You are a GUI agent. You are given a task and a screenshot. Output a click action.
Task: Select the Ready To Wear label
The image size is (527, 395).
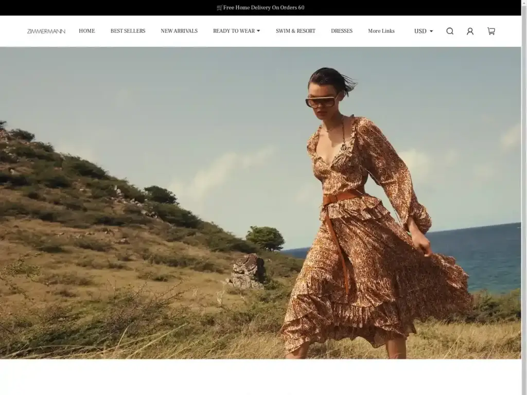pyautogui.click(x=234, y=31)
